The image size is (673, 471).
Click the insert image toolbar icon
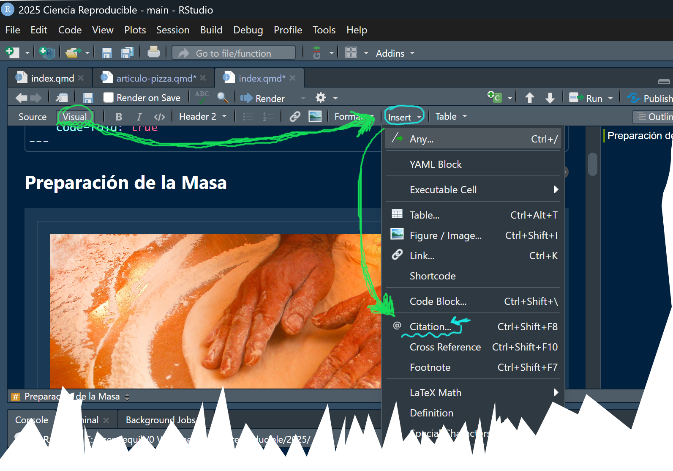315,117
